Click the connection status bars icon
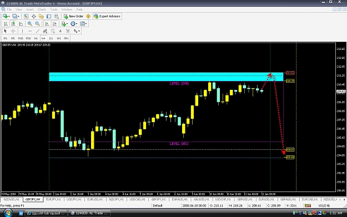Screen dimensions: 347x217 pyautogui.click(x=308, y=206)
